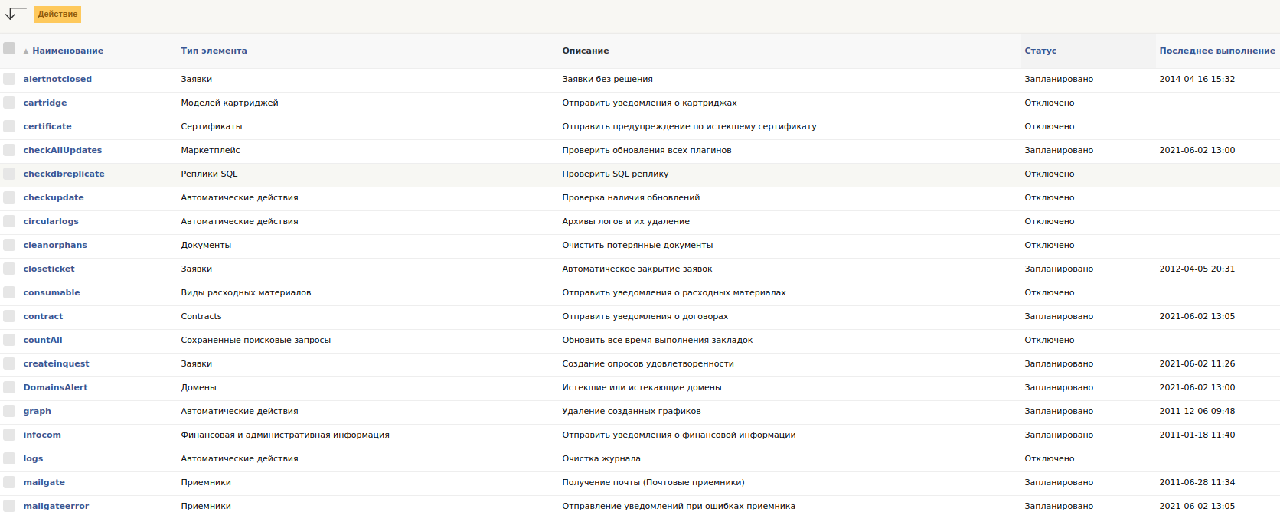Open the createinquest task link
Image resolution: width=1280 pixels, height=515 pixels.
[56, 363]
